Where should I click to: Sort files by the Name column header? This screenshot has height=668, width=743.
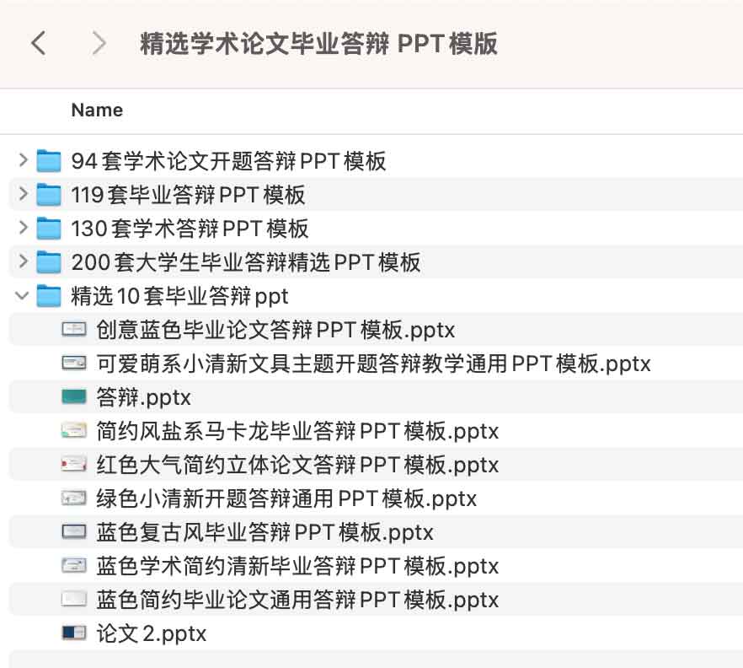pyautogui.click(x=97, y=110)
